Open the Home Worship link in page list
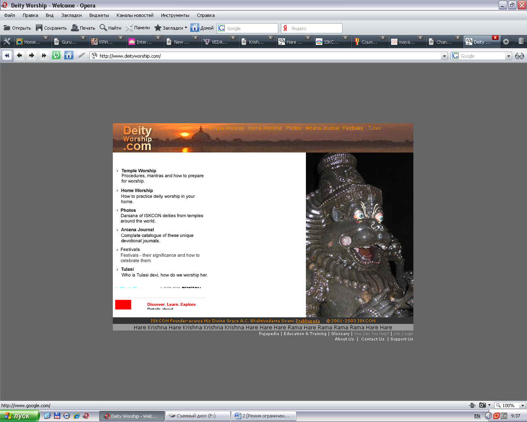 point(137,190)
